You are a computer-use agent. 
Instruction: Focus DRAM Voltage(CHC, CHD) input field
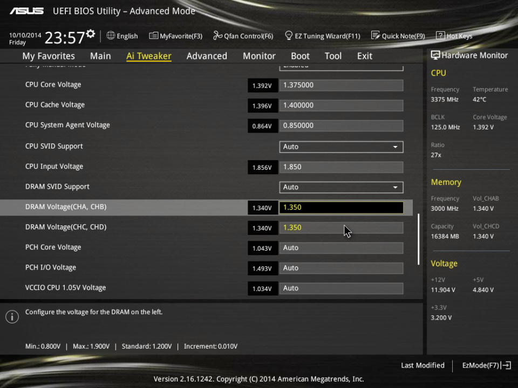[341, 227]
